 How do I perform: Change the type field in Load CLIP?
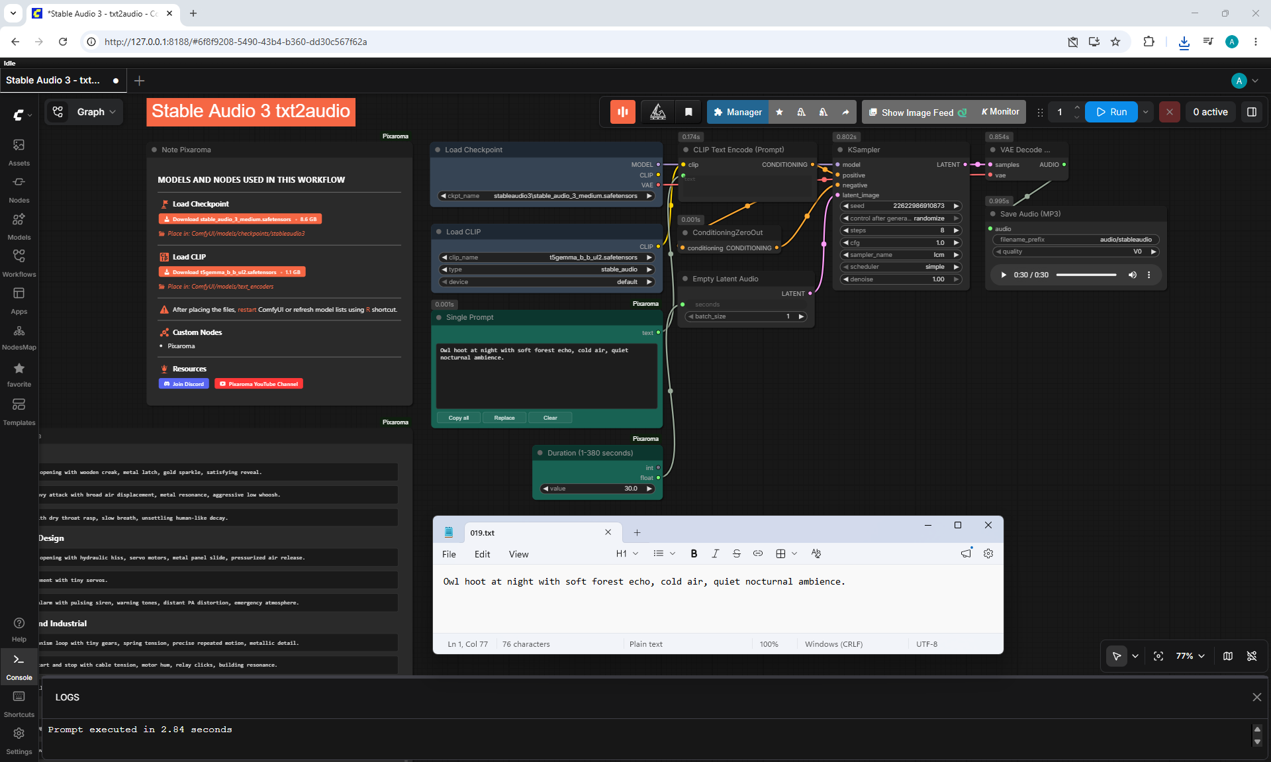click(x=546, y=269)
